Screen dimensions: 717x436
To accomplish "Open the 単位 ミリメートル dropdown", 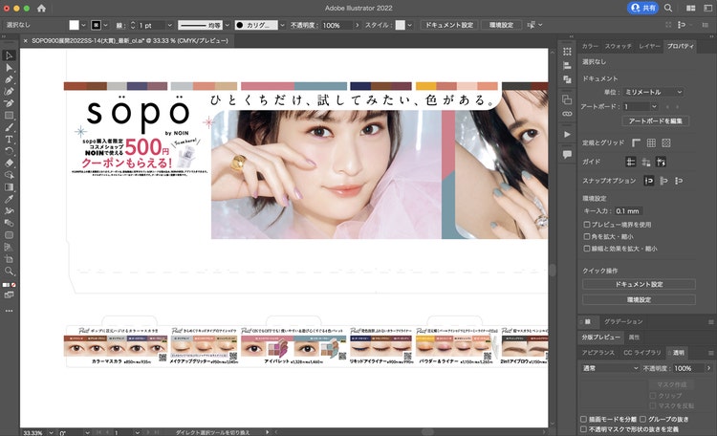I will coord(653,92).
